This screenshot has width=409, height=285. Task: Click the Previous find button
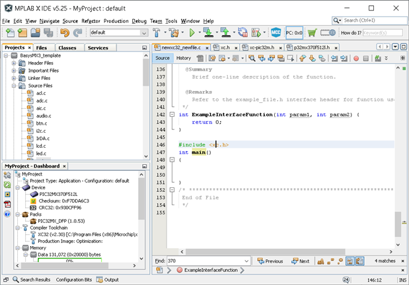(x=270, y=261)
